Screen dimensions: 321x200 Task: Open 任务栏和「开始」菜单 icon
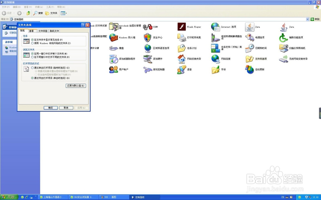(x=216, y=48)
